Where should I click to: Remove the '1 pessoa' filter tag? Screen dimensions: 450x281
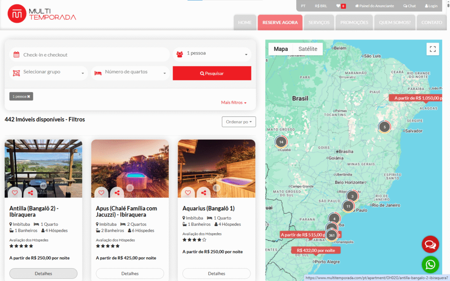click(29, 96)
